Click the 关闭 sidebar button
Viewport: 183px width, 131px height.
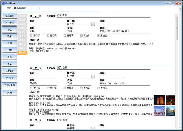[x=9, y=92]
